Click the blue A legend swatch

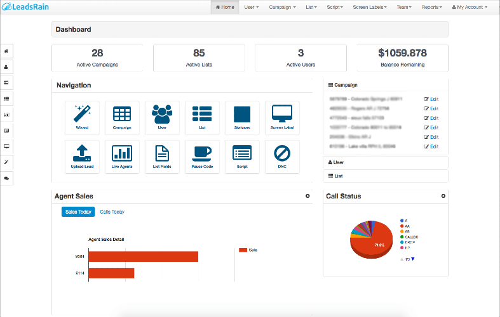pos(402,220)
